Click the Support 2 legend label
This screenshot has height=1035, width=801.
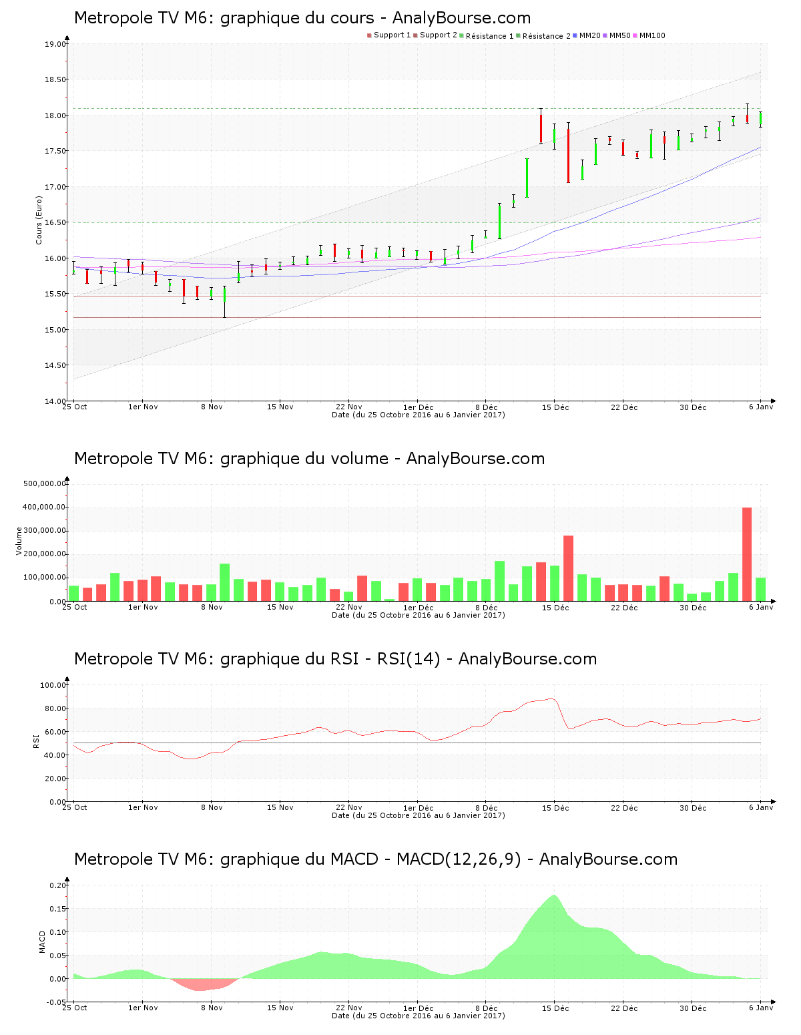pyautogui.click(x=438, y=35)
